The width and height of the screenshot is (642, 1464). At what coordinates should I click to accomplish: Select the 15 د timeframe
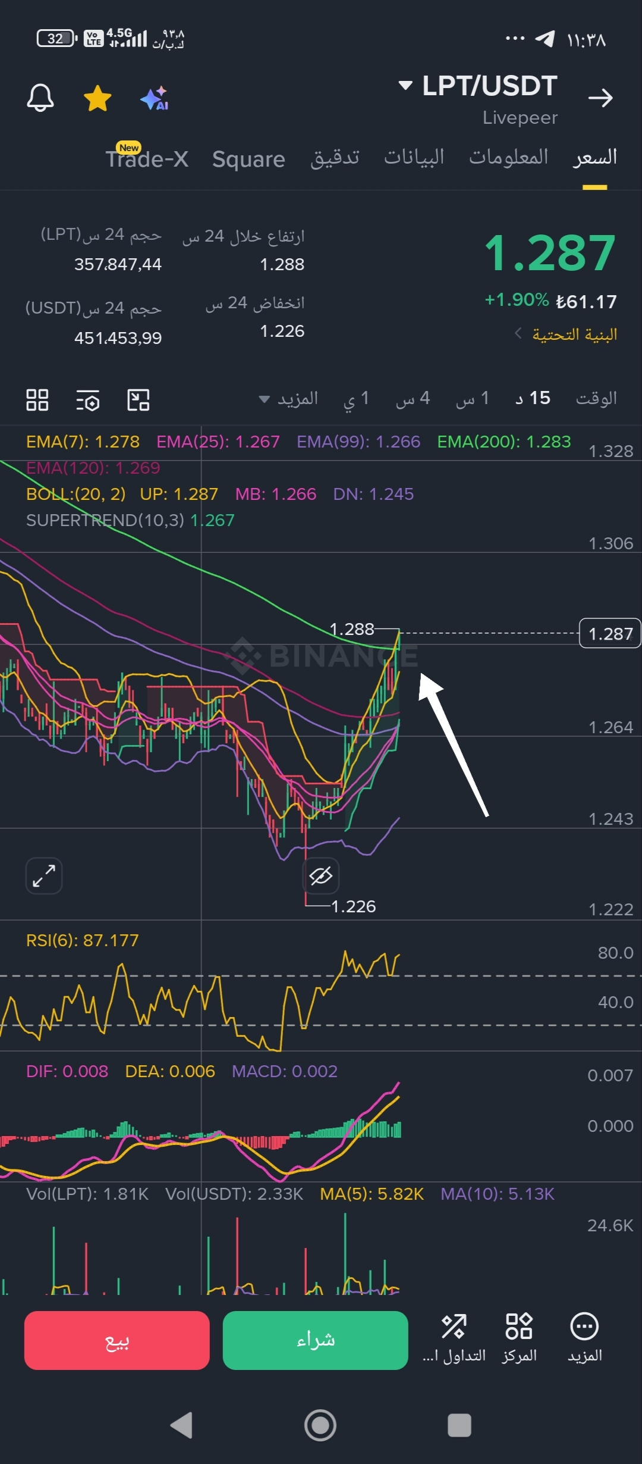533,398
